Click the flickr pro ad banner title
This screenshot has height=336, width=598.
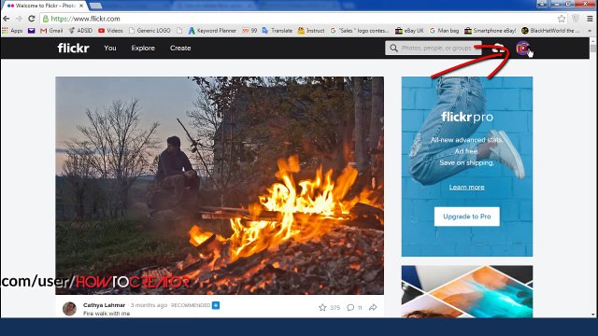(x=467, y=117)
